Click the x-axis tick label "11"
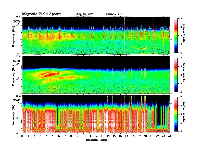 (x=90, y=136)
